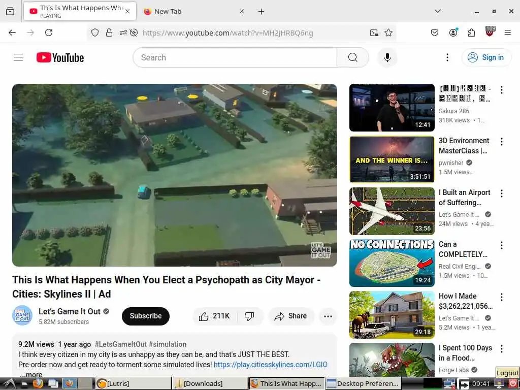Open options menu for 3D Environment MasterClass
The image size is (520, 390).
[x=501, y=142]
